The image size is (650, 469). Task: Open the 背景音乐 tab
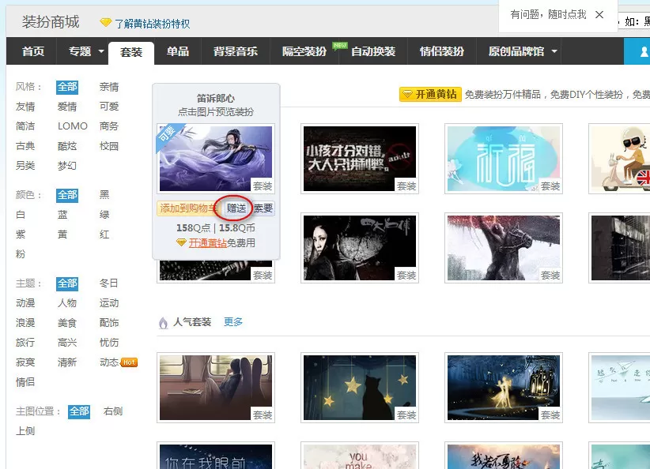tap(235, 51)
